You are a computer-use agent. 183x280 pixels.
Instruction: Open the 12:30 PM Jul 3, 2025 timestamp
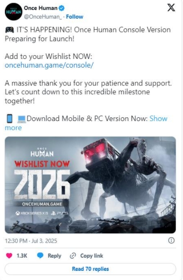click(x=31, y=241)
